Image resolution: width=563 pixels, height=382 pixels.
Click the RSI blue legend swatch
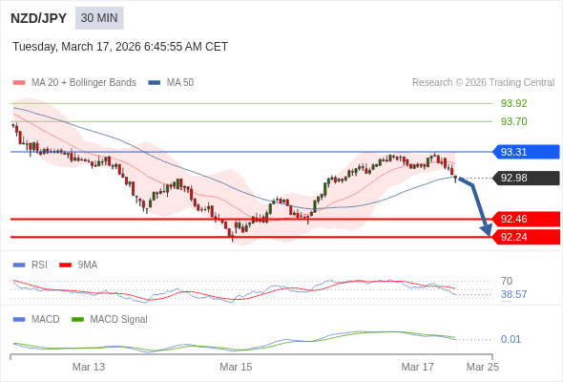pyautogui.click(x=19, y=265)
